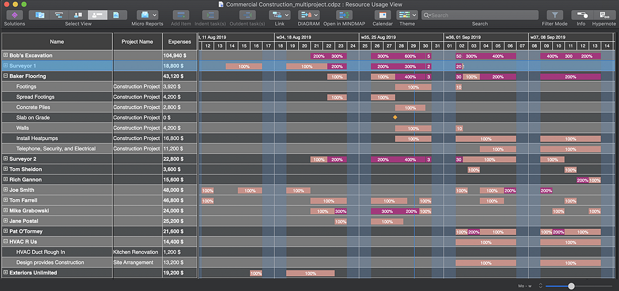Screen dimensions: 619x291
Task: Click into the Search field
Action: tap(480, 15)
